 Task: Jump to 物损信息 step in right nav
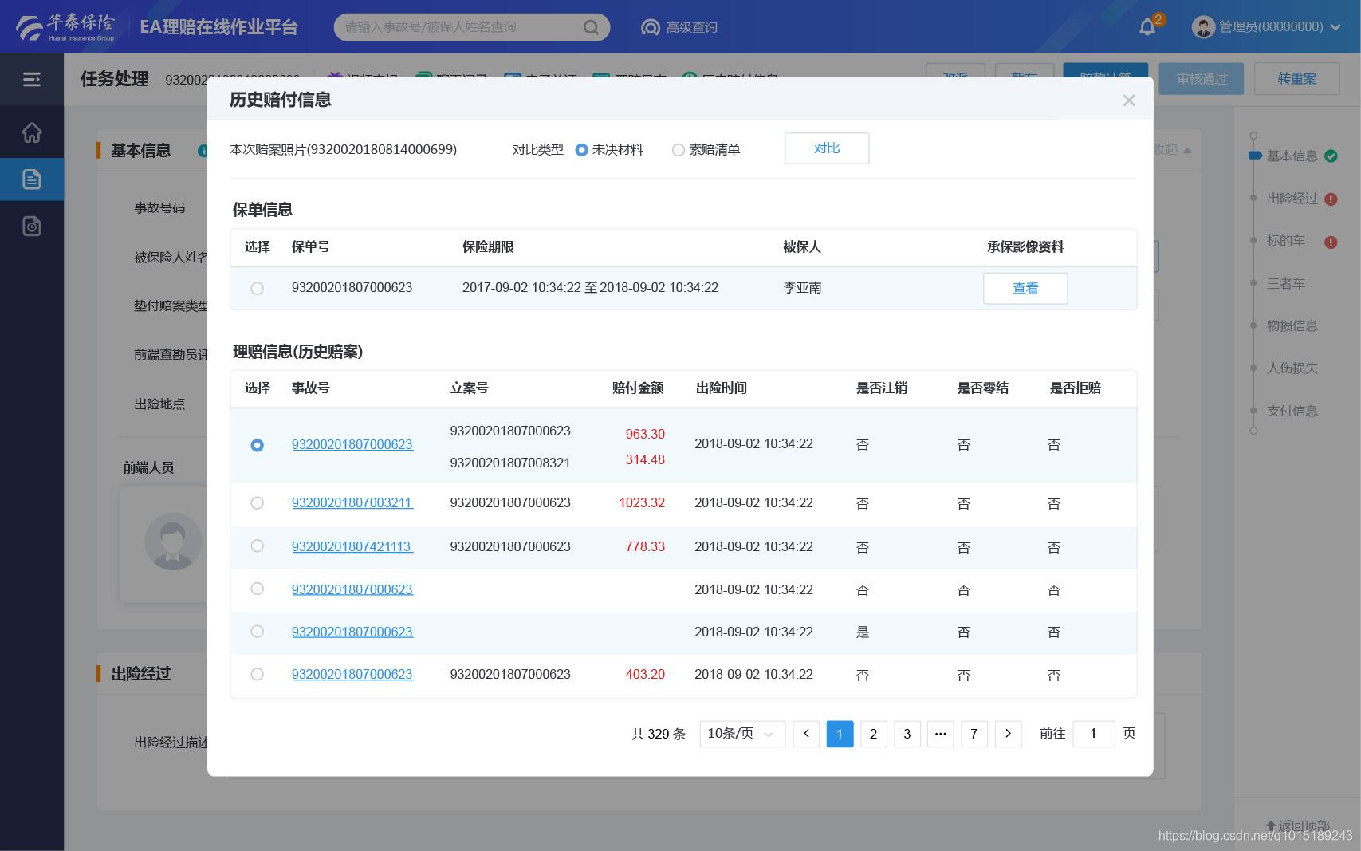pos(1292,326)
